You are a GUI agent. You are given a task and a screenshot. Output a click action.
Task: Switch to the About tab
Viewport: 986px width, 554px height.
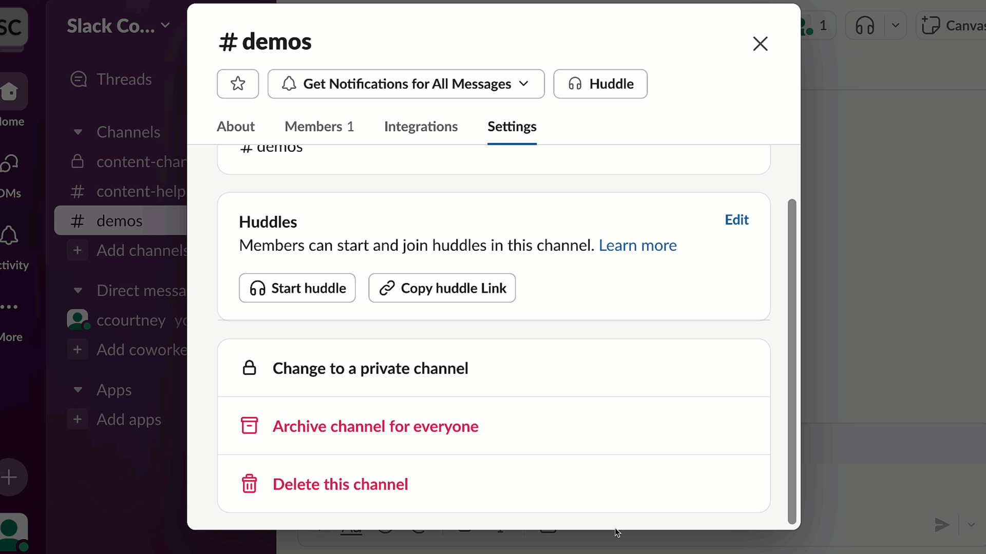click(x=236, y=126)
